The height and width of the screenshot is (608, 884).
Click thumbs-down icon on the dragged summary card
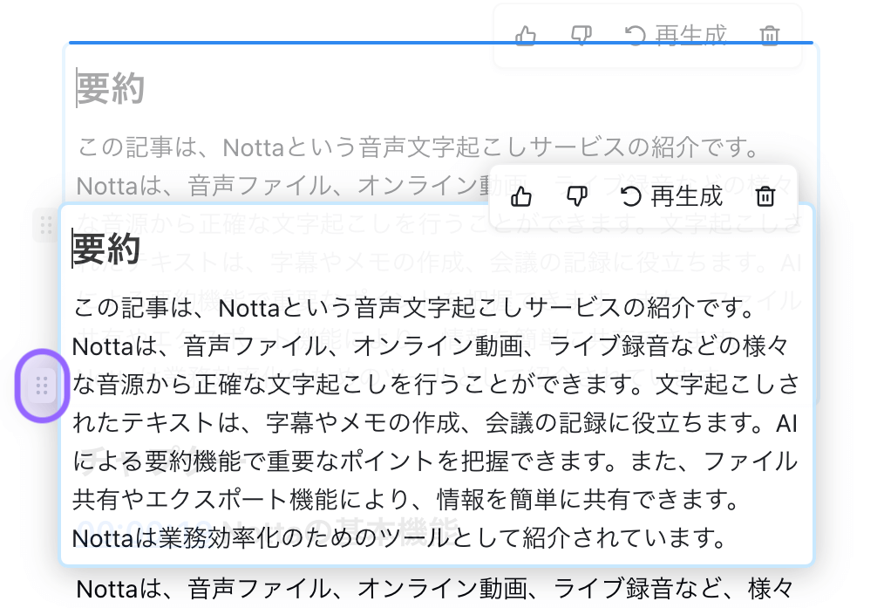(577, 197)
